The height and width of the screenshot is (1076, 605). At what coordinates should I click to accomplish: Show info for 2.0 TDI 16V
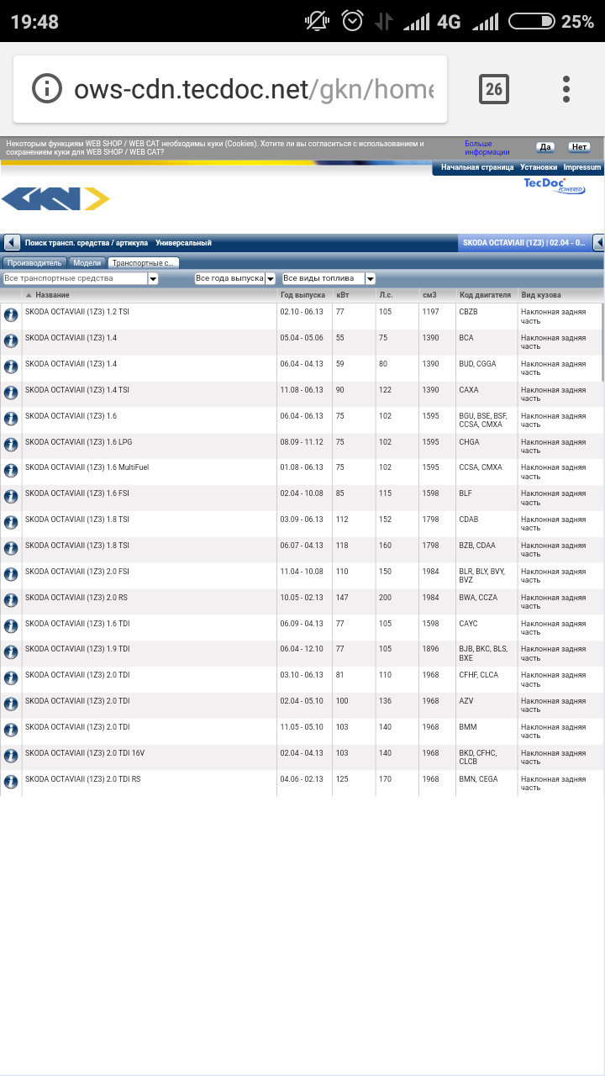tap(11, 756)
